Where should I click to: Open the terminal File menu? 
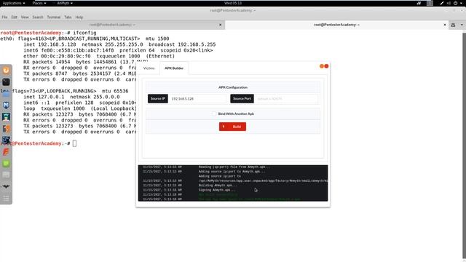[x=4, y=17]
